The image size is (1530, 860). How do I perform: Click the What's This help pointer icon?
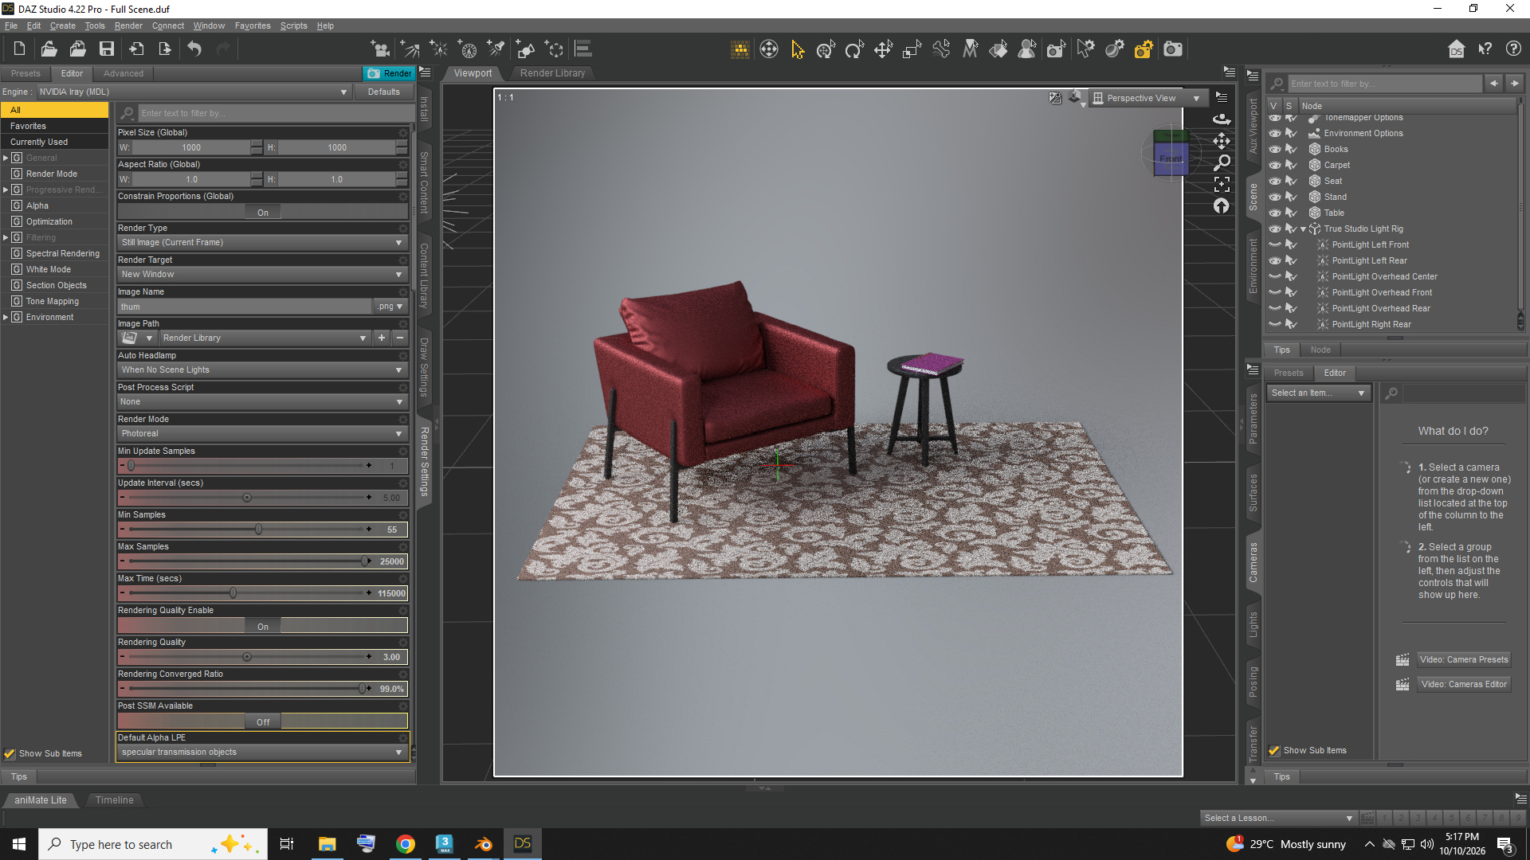[x=1485, y=49]
